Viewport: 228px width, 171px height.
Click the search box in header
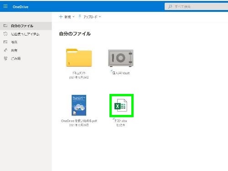point(196,6)
